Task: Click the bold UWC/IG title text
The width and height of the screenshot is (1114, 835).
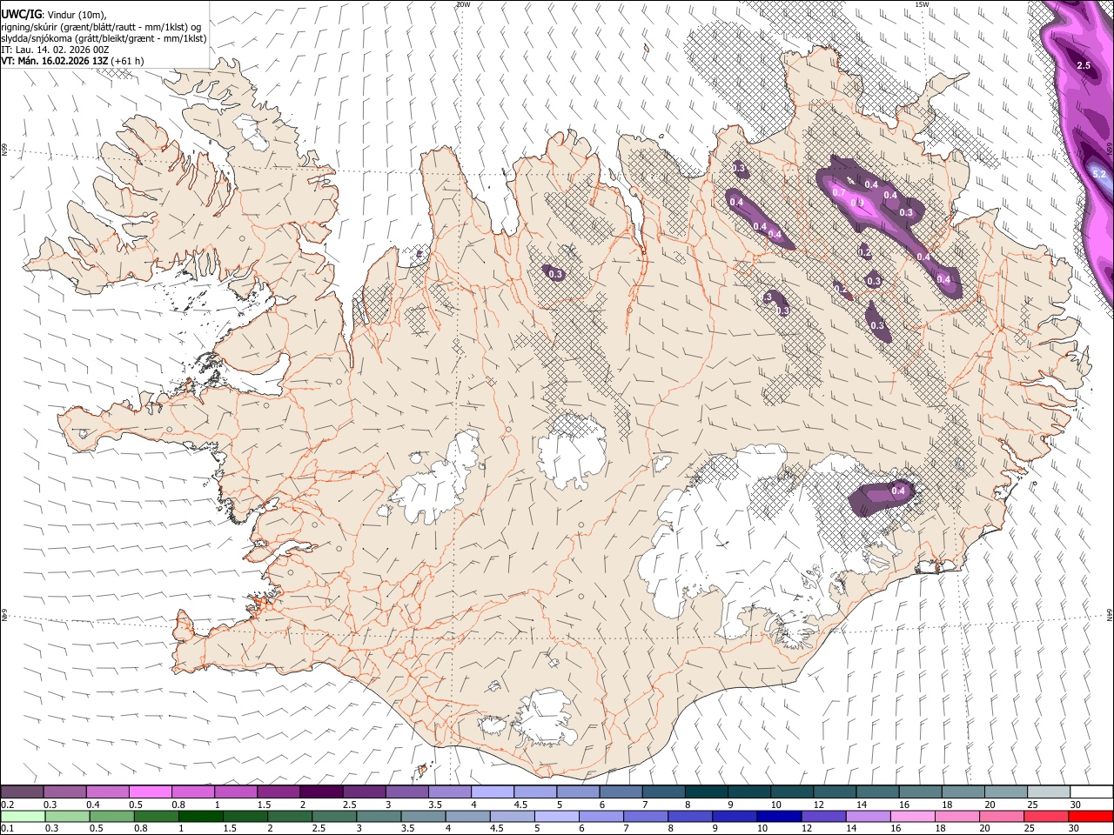Action: point(22,14)
